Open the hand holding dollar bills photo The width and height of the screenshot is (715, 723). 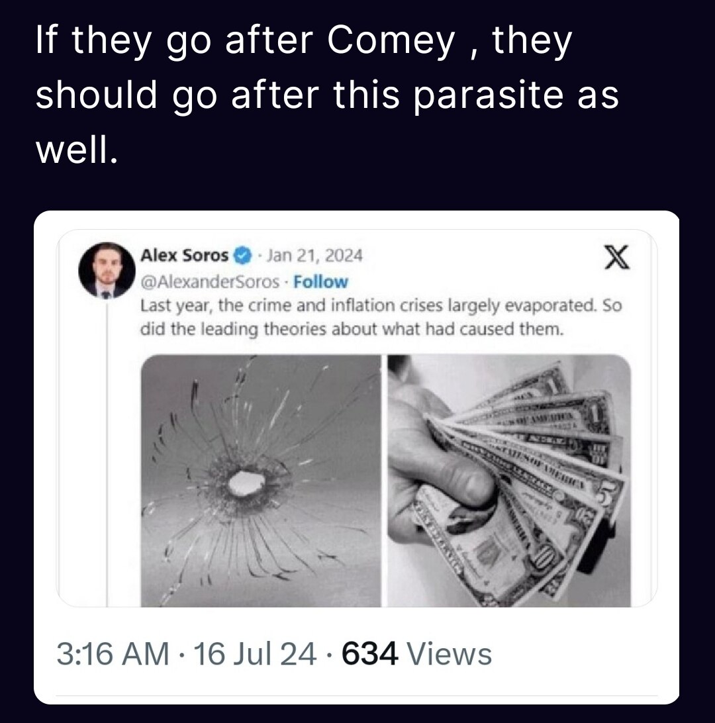point(508,480)
